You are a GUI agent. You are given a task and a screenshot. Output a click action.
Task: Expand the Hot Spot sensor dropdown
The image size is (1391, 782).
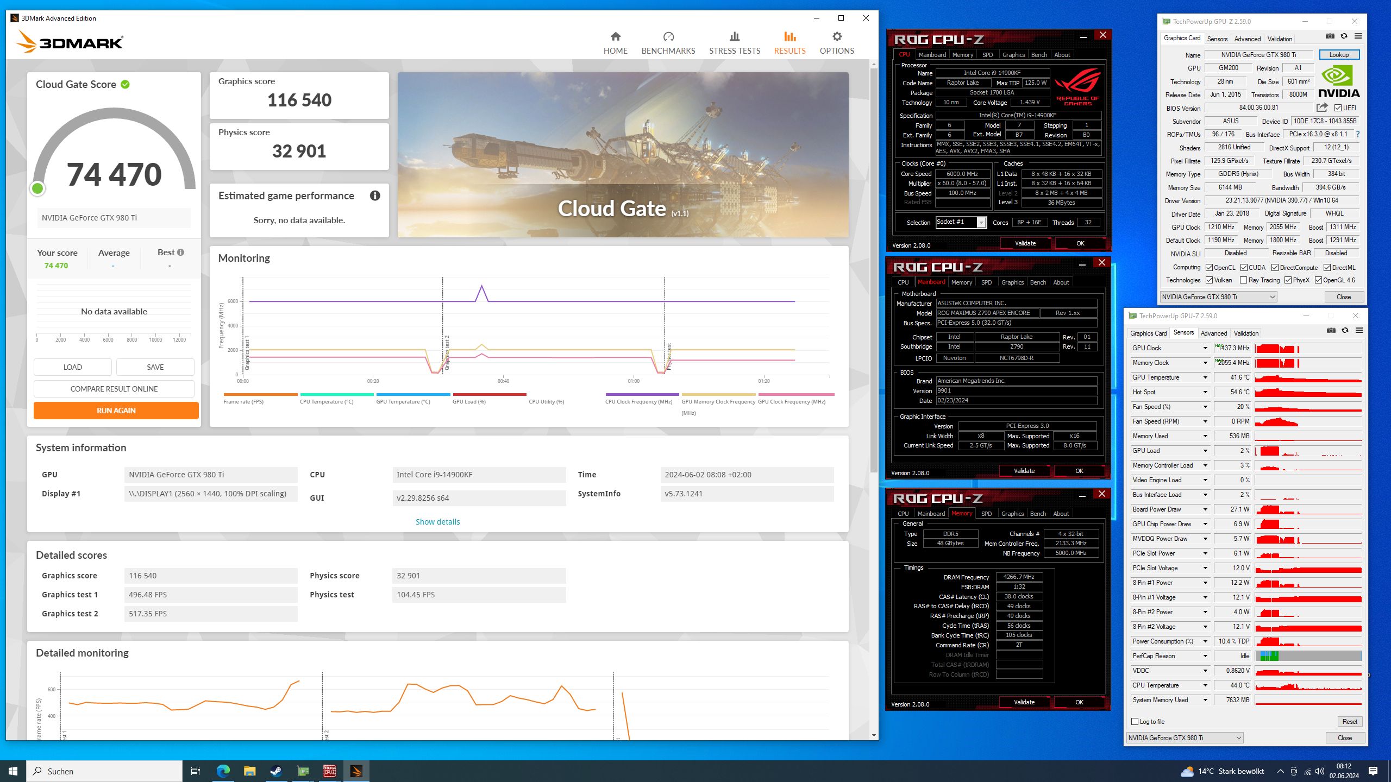pyautogui.click(x=1205, y=392)
